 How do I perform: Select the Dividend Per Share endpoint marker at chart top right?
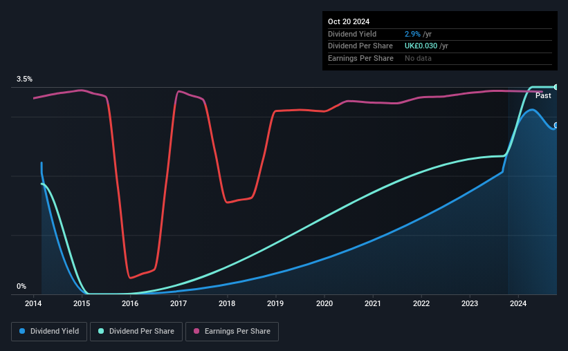tap(556, 87)
